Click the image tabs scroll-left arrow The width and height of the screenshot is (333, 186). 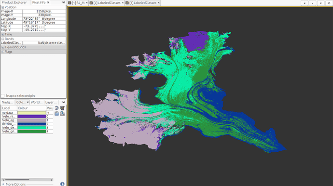[305, 3]
